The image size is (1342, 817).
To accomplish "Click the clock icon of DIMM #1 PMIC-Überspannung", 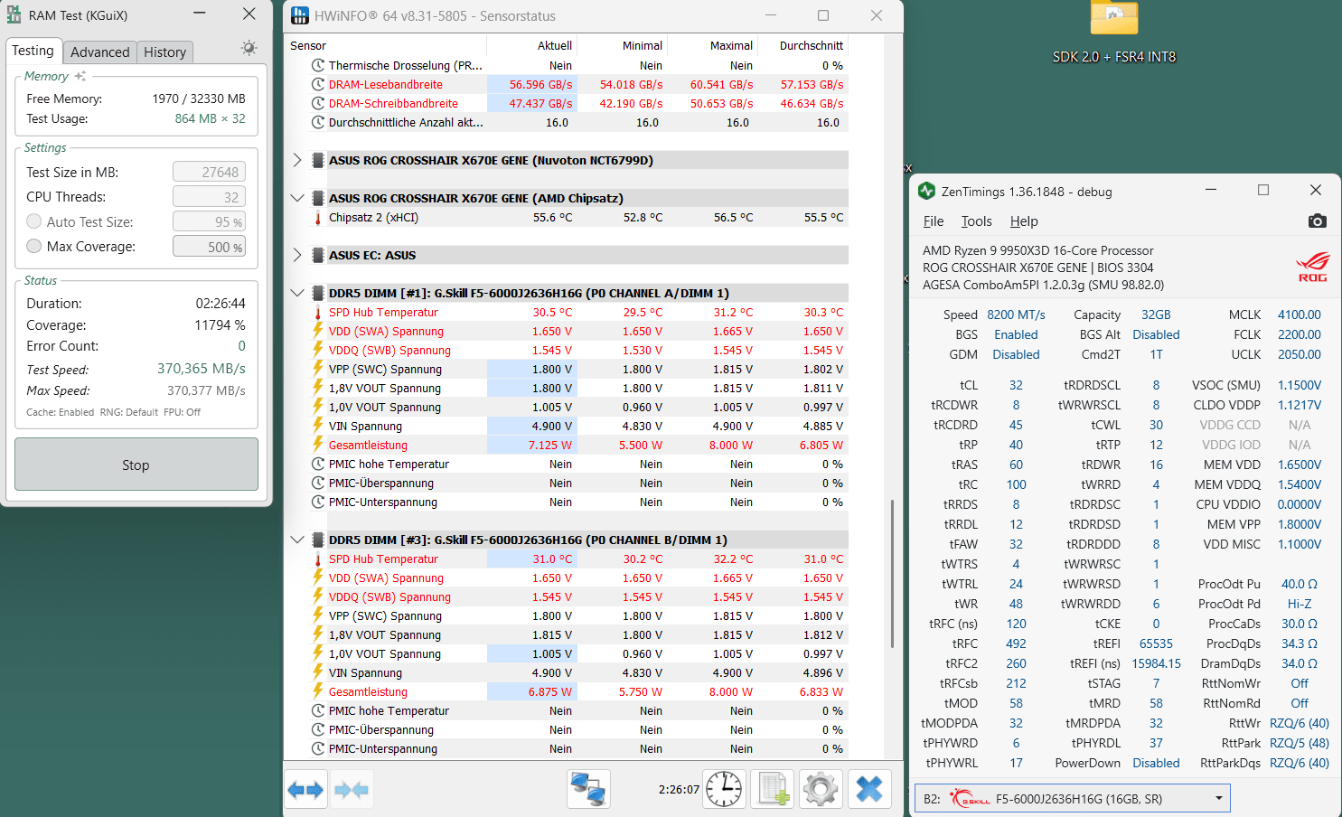I will pyautogui.click(x=317, y=483).
